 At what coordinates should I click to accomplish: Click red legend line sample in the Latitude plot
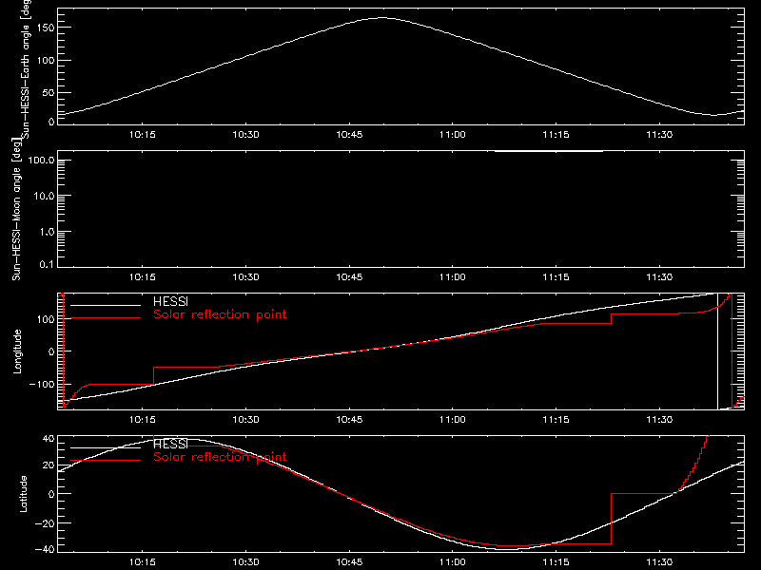pos(106,461)
